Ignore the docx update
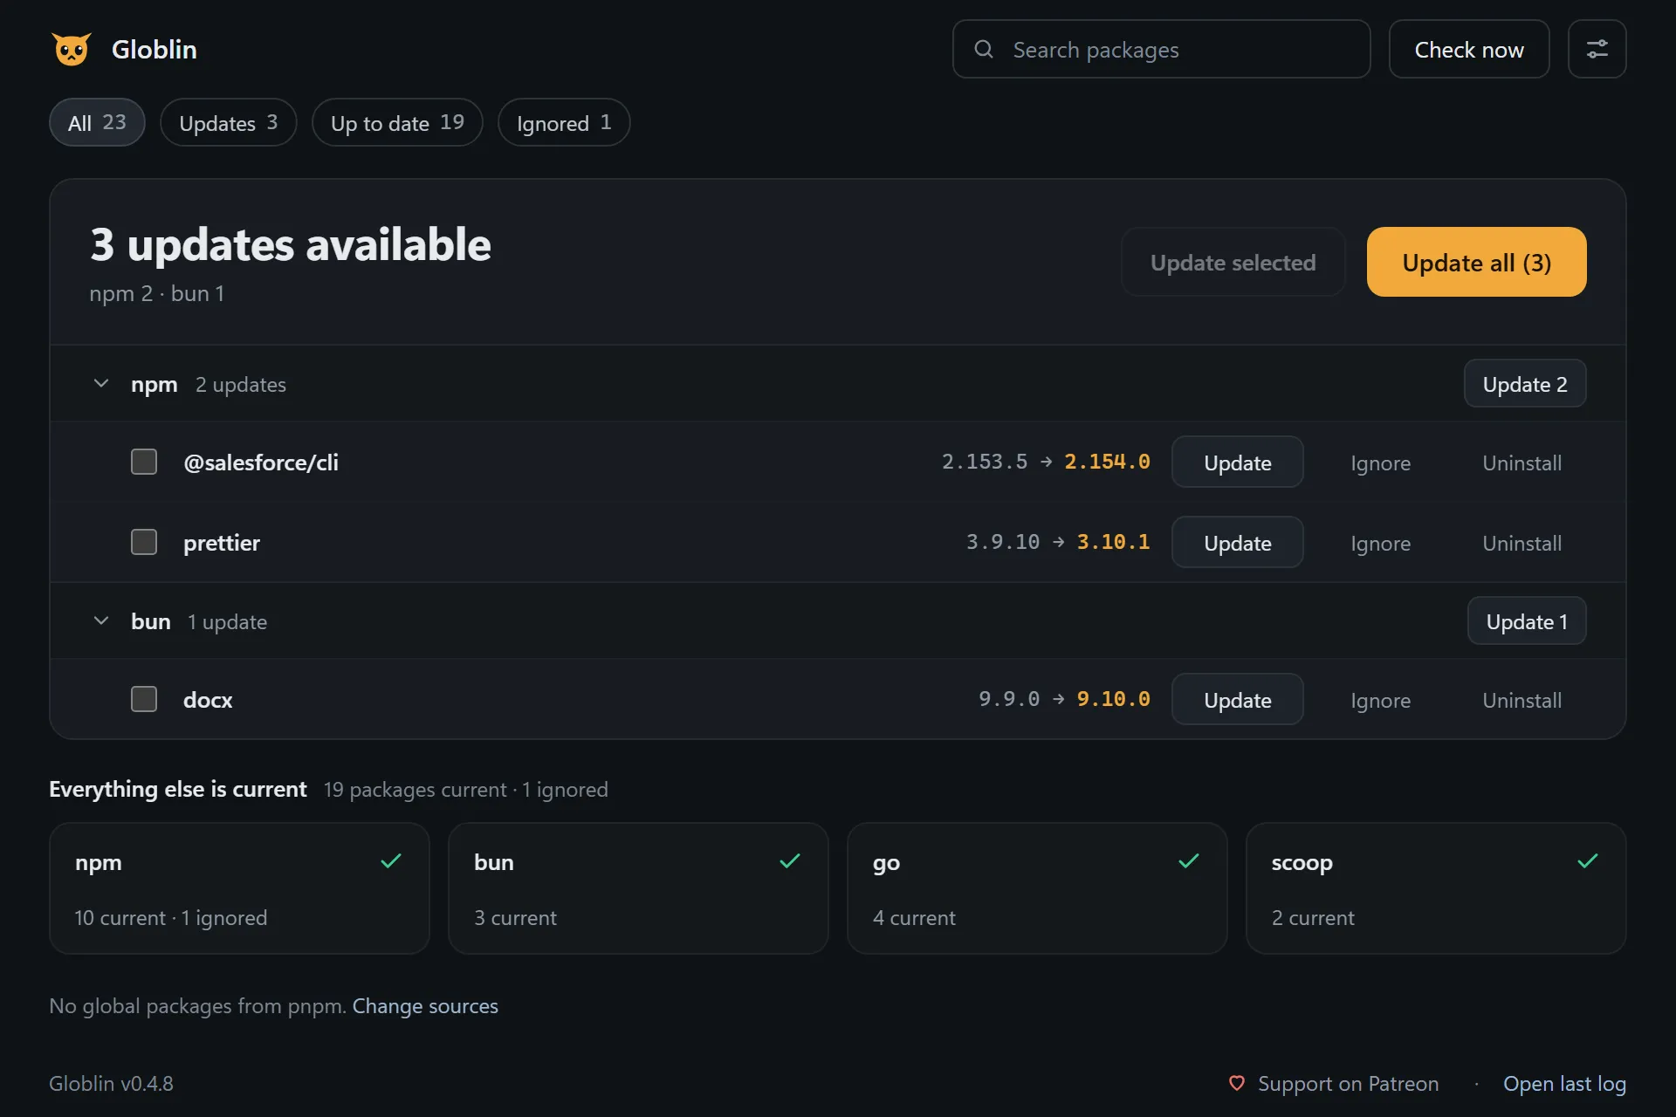Screen dimensions: 1676x1117 pos(1380,700)
